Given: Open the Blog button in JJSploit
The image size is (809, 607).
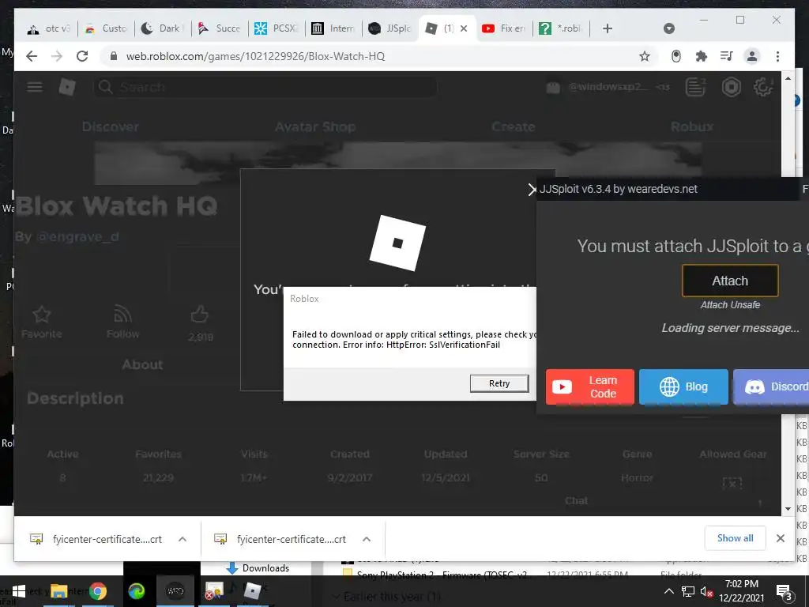Looking at the screenshot, I should [x=683, y=387].
